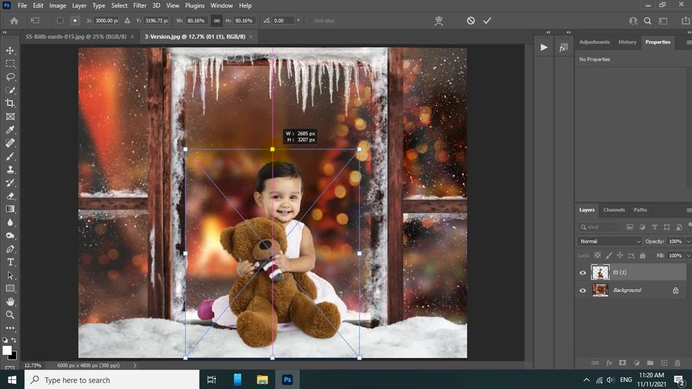Image resolution: width=692 pixels, height=389 pixels.
Task: Select the Hand tool
Action: click(10, 301)
